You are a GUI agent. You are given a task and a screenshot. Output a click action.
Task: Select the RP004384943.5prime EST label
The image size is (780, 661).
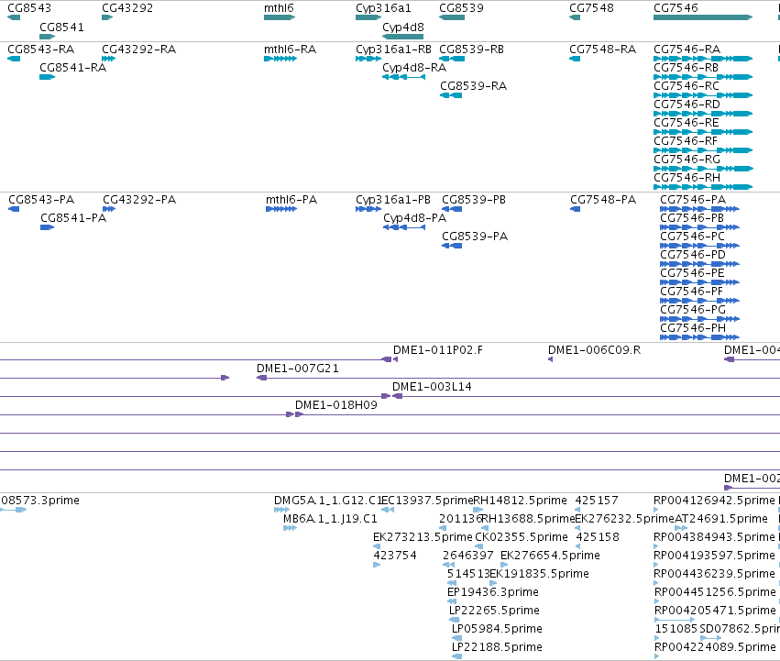click(714, 537)
